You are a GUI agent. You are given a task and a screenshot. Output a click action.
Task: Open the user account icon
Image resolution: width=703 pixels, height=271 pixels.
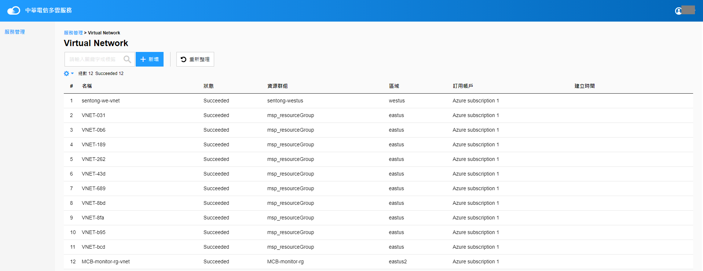[678, 11]
